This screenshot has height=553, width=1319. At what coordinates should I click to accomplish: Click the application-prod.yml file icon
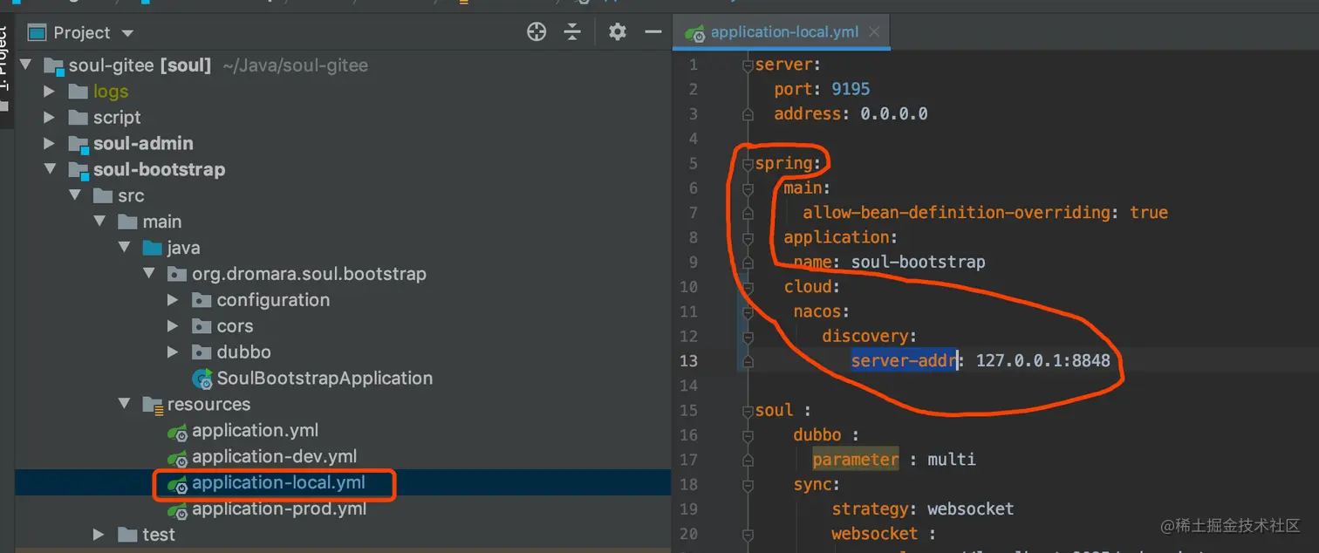point(178,510)
